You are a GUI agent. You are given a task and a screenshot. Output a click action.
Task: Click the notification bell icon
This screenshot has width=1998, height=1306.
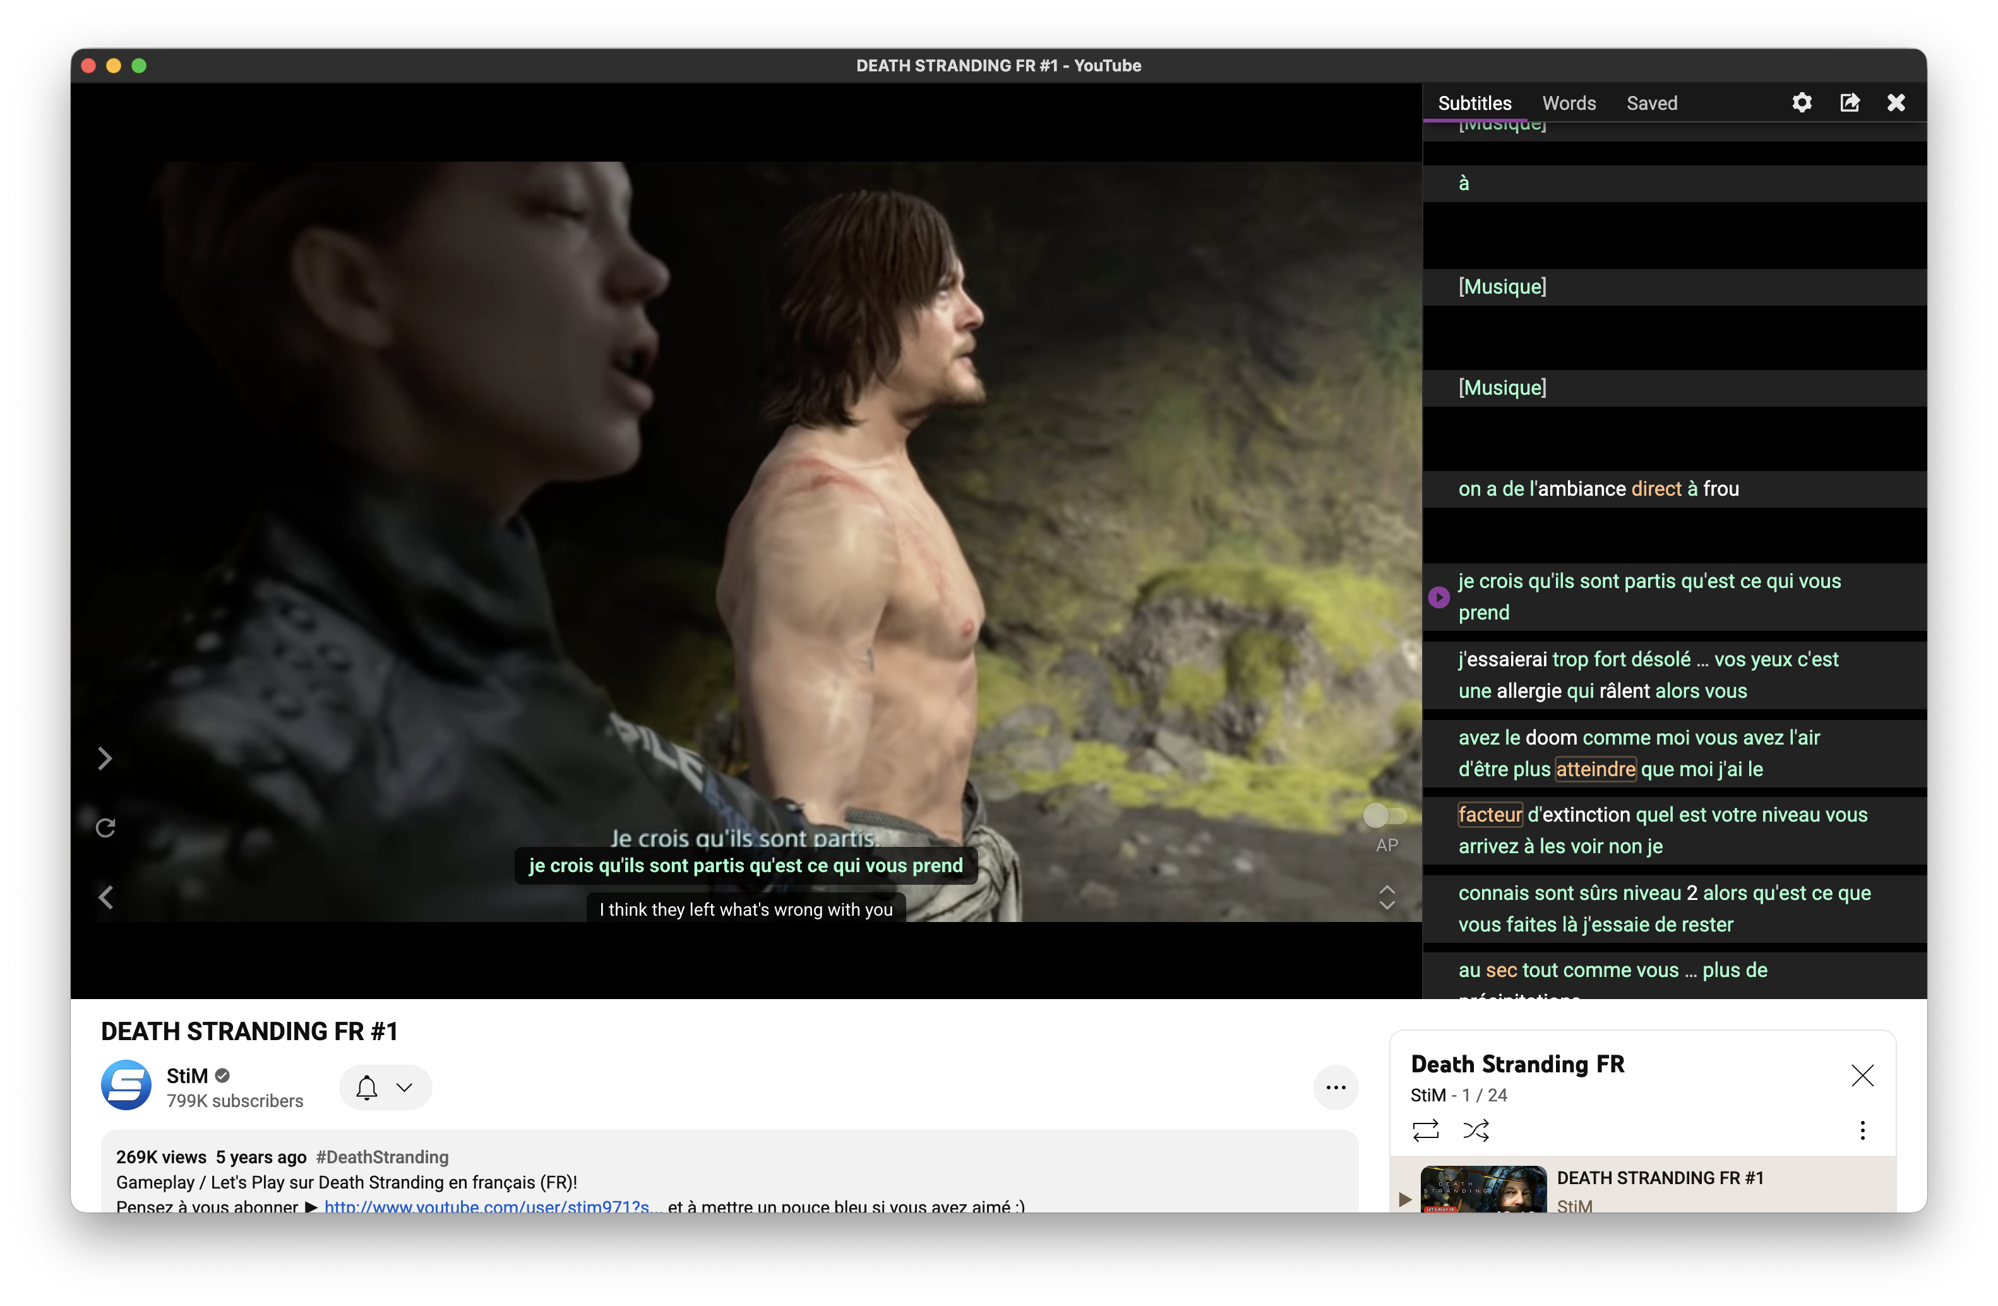(367, 1087)
